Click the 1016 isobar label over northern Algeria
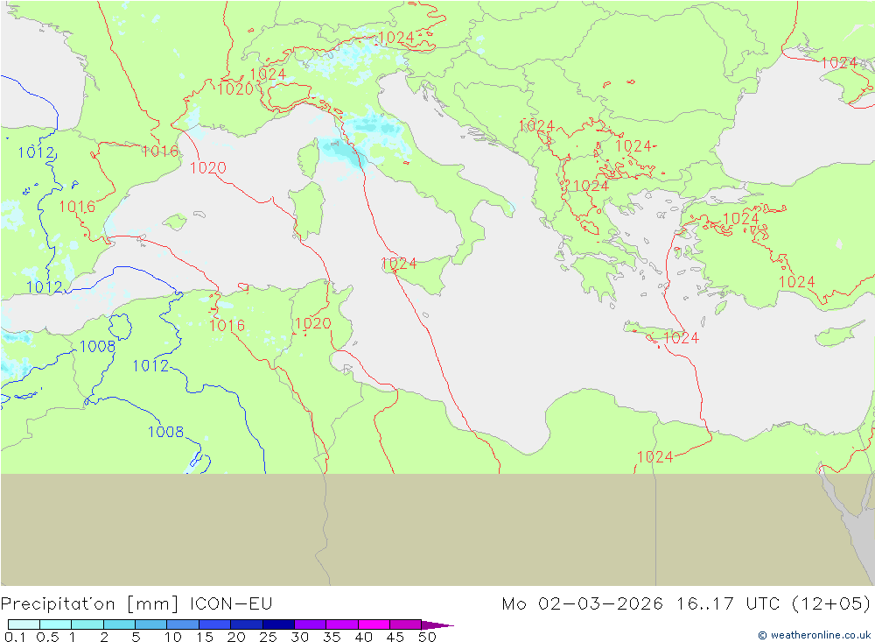The image size is (875, 642). 227,325
